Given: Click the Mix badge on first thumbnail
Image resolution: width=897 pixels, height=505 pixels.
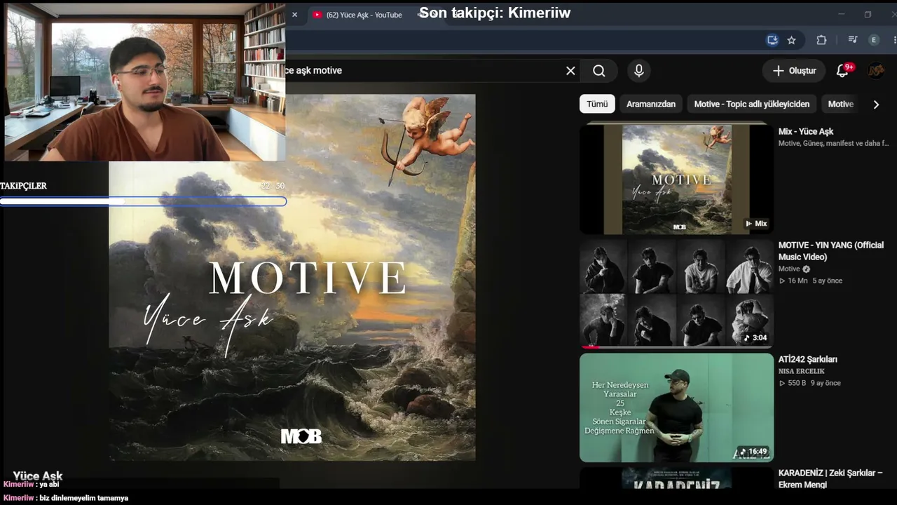Looking at the screenshot, I should [756, 224].
